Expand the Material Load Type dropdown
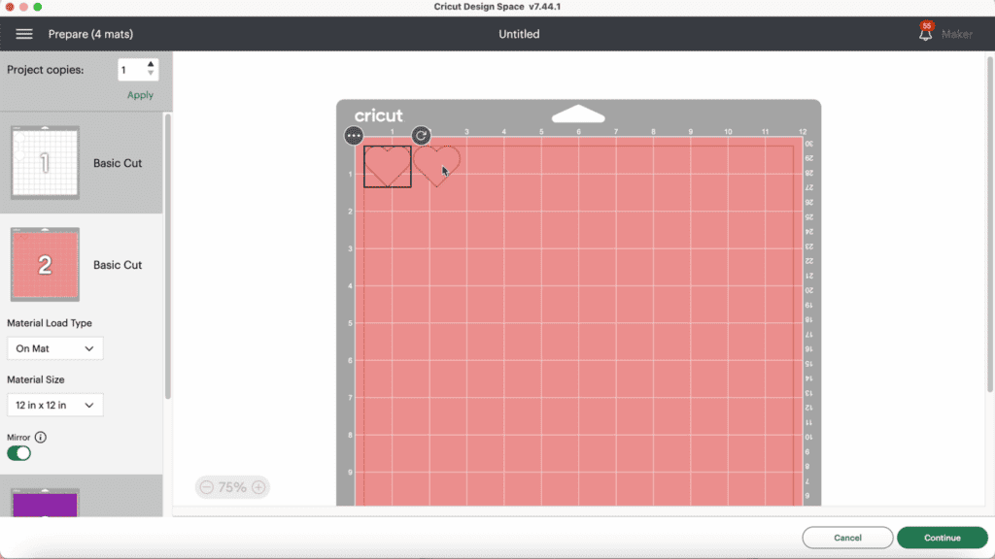The image size is (995, 559). click(x=55, y=348)
